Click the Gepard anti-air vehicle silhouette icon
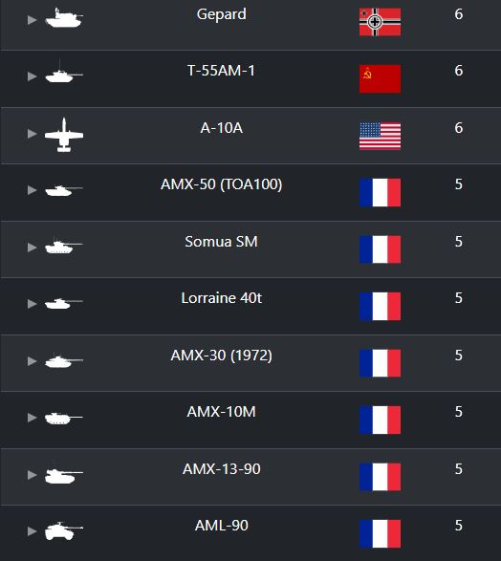Viewport: 501px width, 561px height. tap(64, 18)
